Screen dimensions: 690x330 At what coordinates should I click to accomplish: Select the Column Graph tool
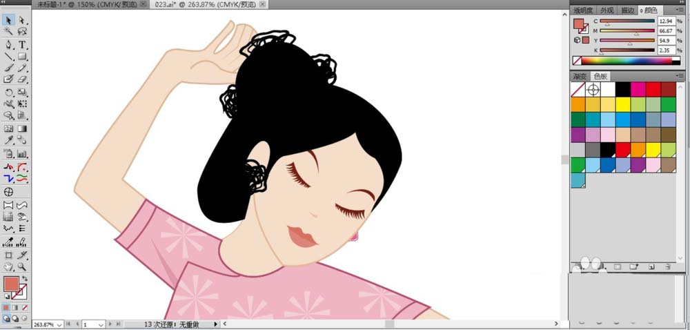pyautogui.click(x=22, y=154)
